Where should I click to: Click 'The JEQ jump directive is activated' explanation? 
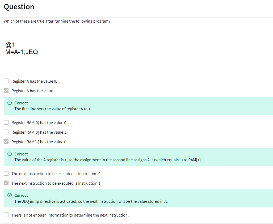91,201
